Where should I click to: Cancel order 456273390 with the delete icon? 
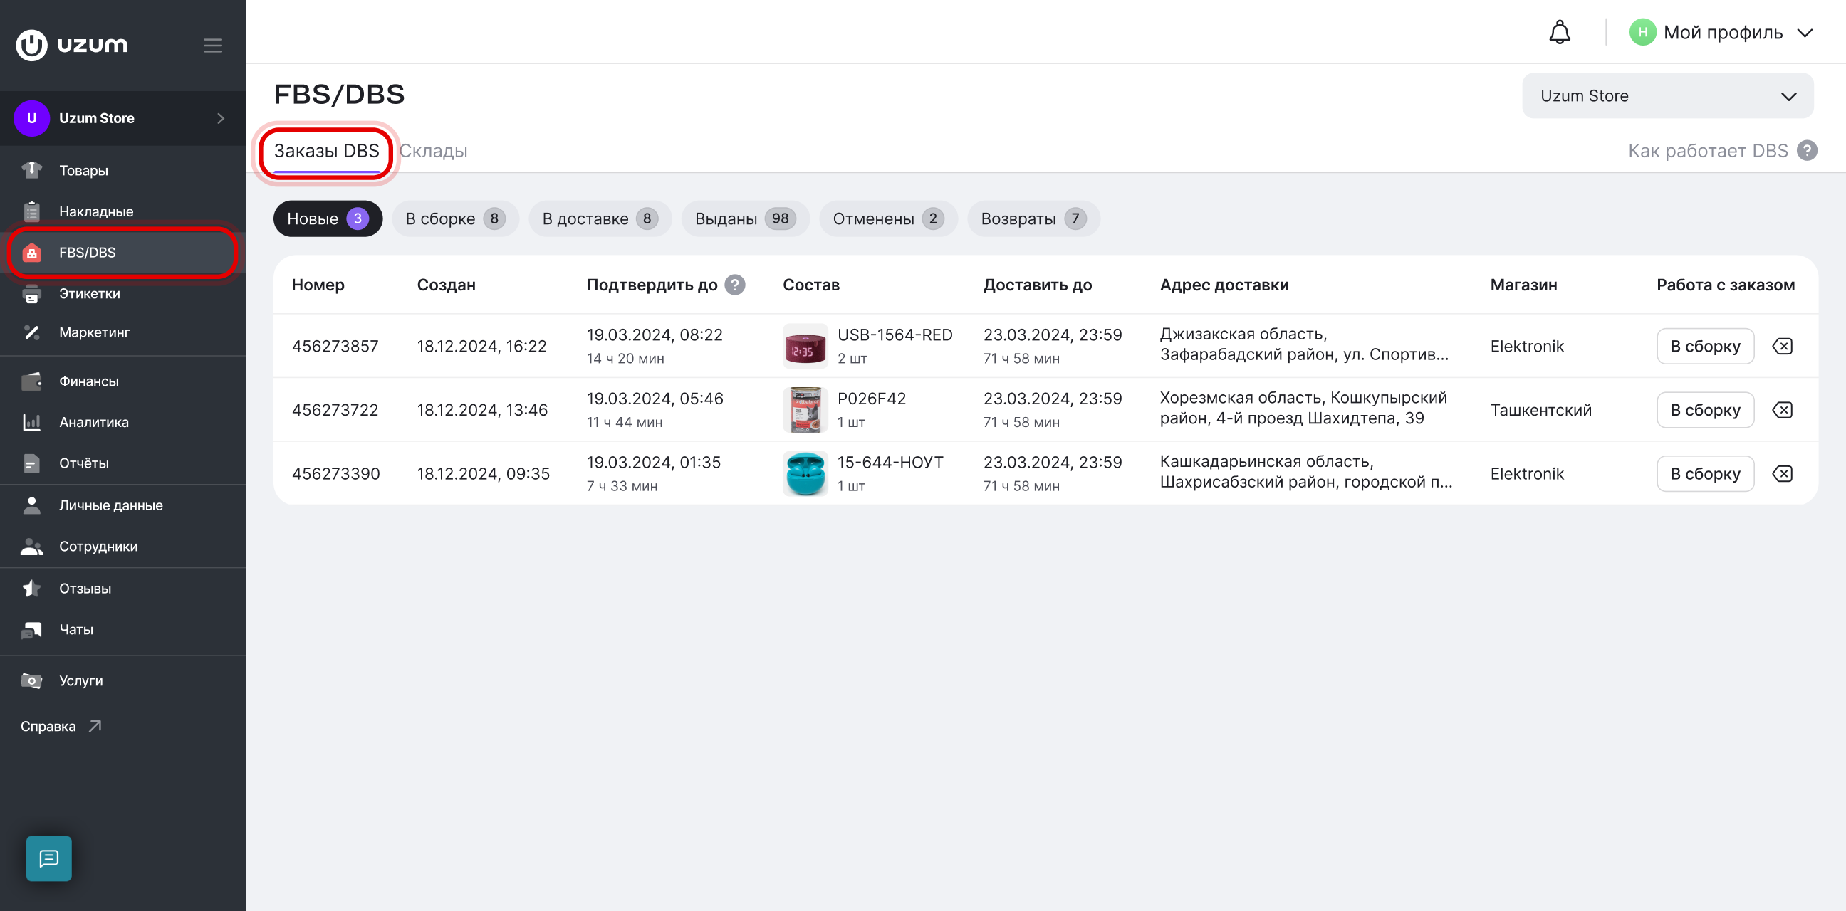pos(1782,474)
